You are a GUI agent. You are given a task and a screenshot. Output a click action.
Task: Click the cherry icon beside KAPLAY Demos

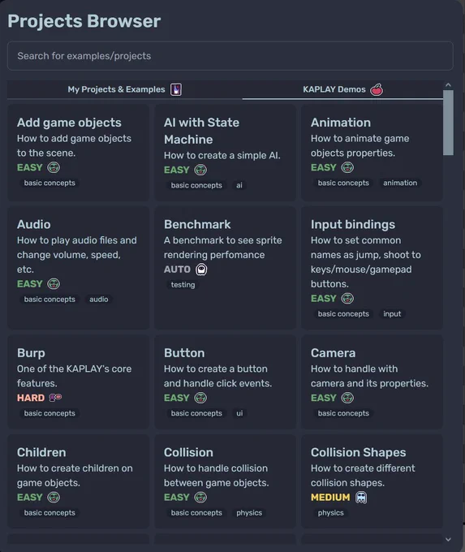click(377, 89)
